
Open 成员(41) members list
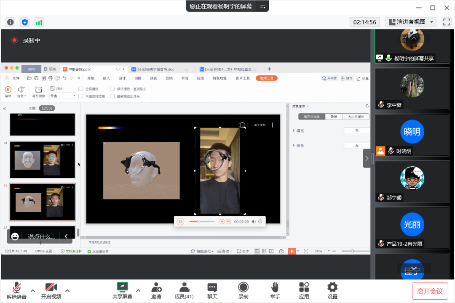point(184,291)
